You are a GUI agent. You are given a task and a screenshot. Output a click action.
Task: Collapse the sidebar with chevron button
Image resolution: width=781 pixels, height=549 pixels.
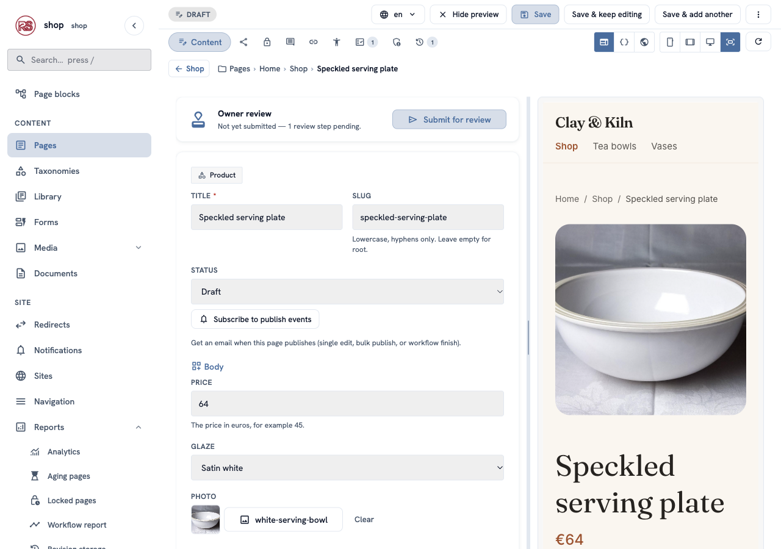pyautogui.click(x=134, y=26)
